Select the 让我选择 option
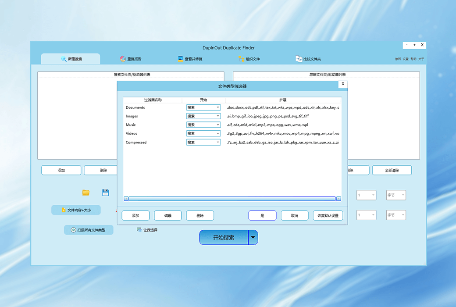The height and width of the screenshot is (307, 456). coord(147,230)
